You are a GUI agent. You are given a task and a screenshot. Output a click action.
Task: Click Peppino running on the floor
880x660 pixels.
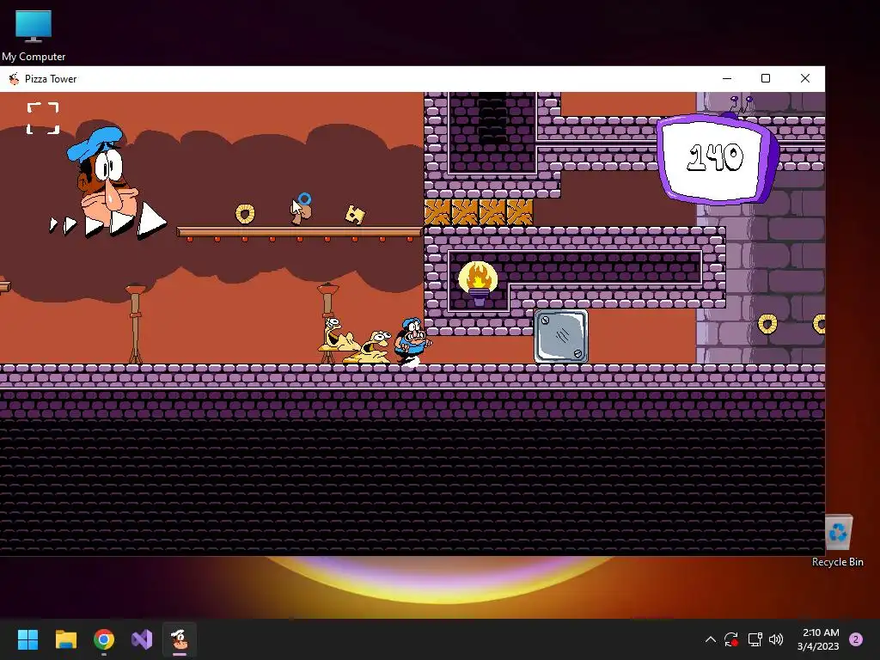[412, 342]
